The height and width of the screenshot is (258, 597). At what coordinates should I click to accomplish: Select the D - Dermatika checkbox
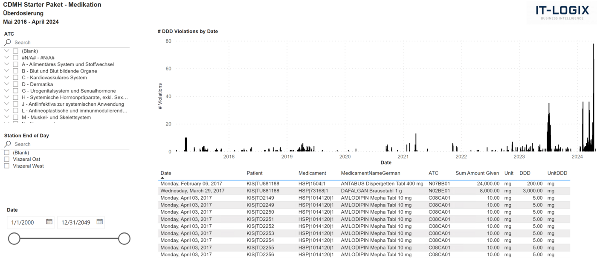(16, 84)
